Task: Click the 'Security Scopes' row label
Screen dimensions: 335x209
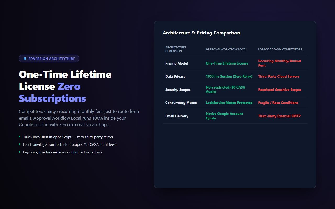Action: coord(178,90)
